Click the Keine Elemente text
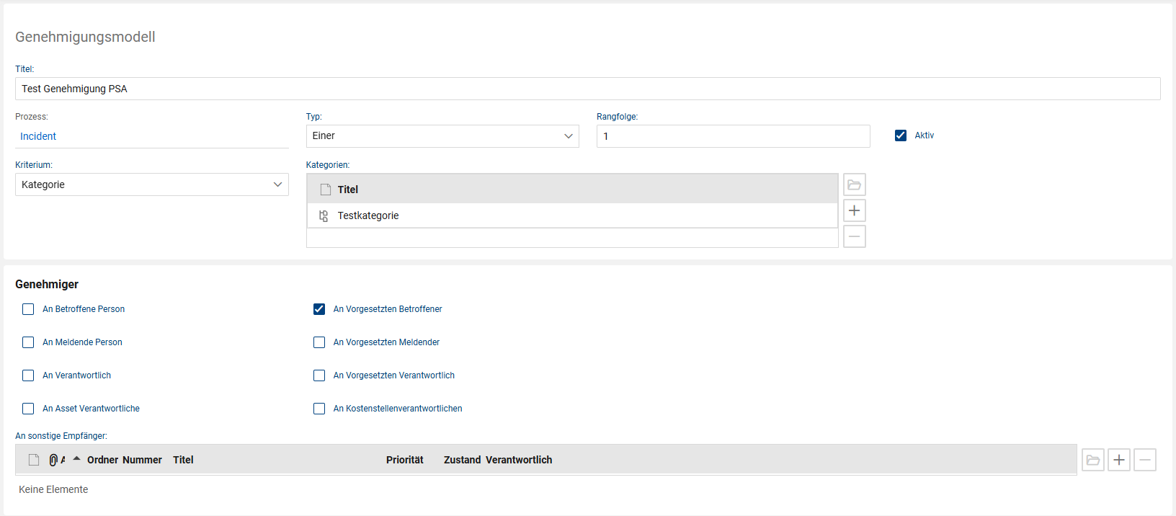Image resolution: width=1176 pixels, height=516 pixels. coord(53,489)
